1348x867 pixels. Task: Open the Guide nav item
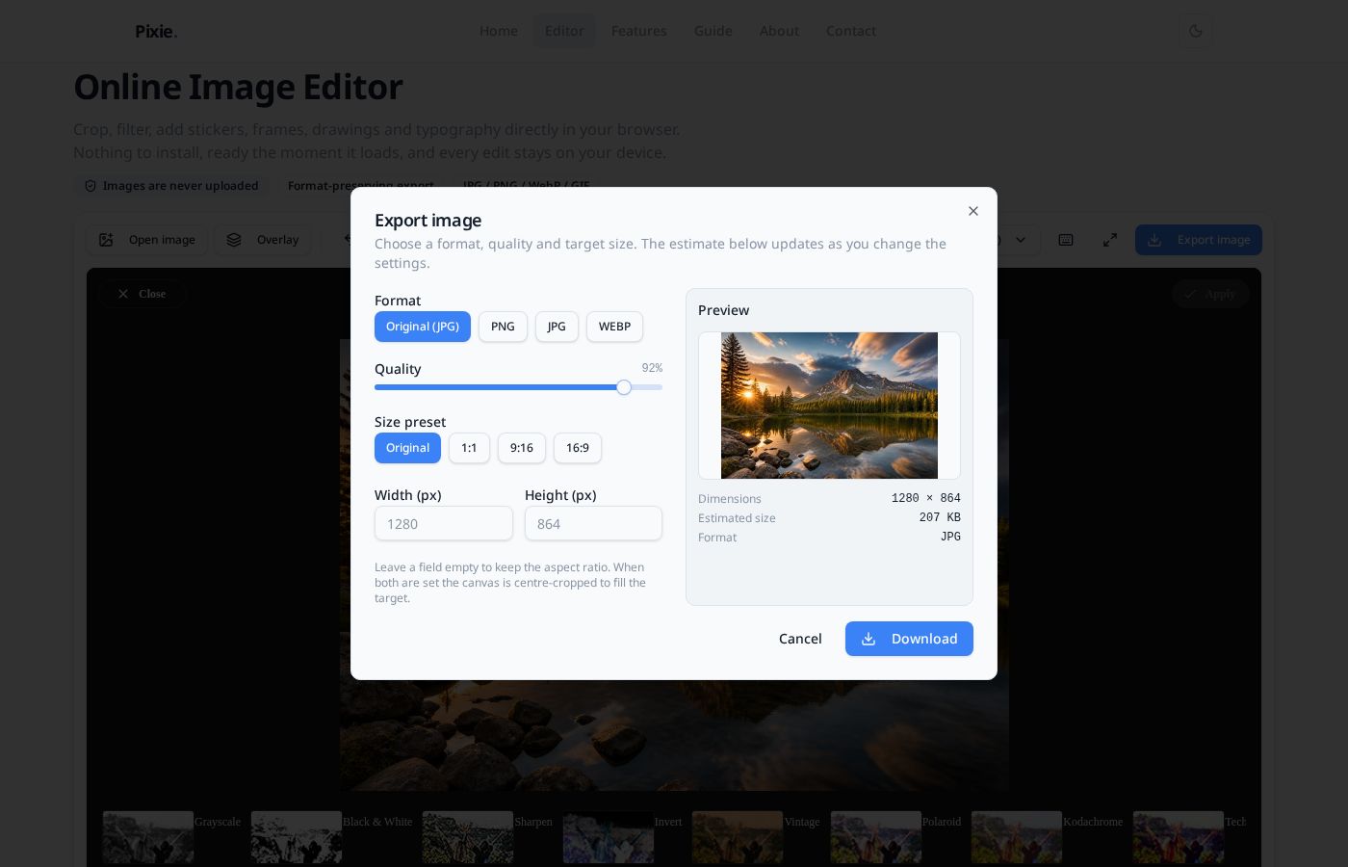(713, 31)
